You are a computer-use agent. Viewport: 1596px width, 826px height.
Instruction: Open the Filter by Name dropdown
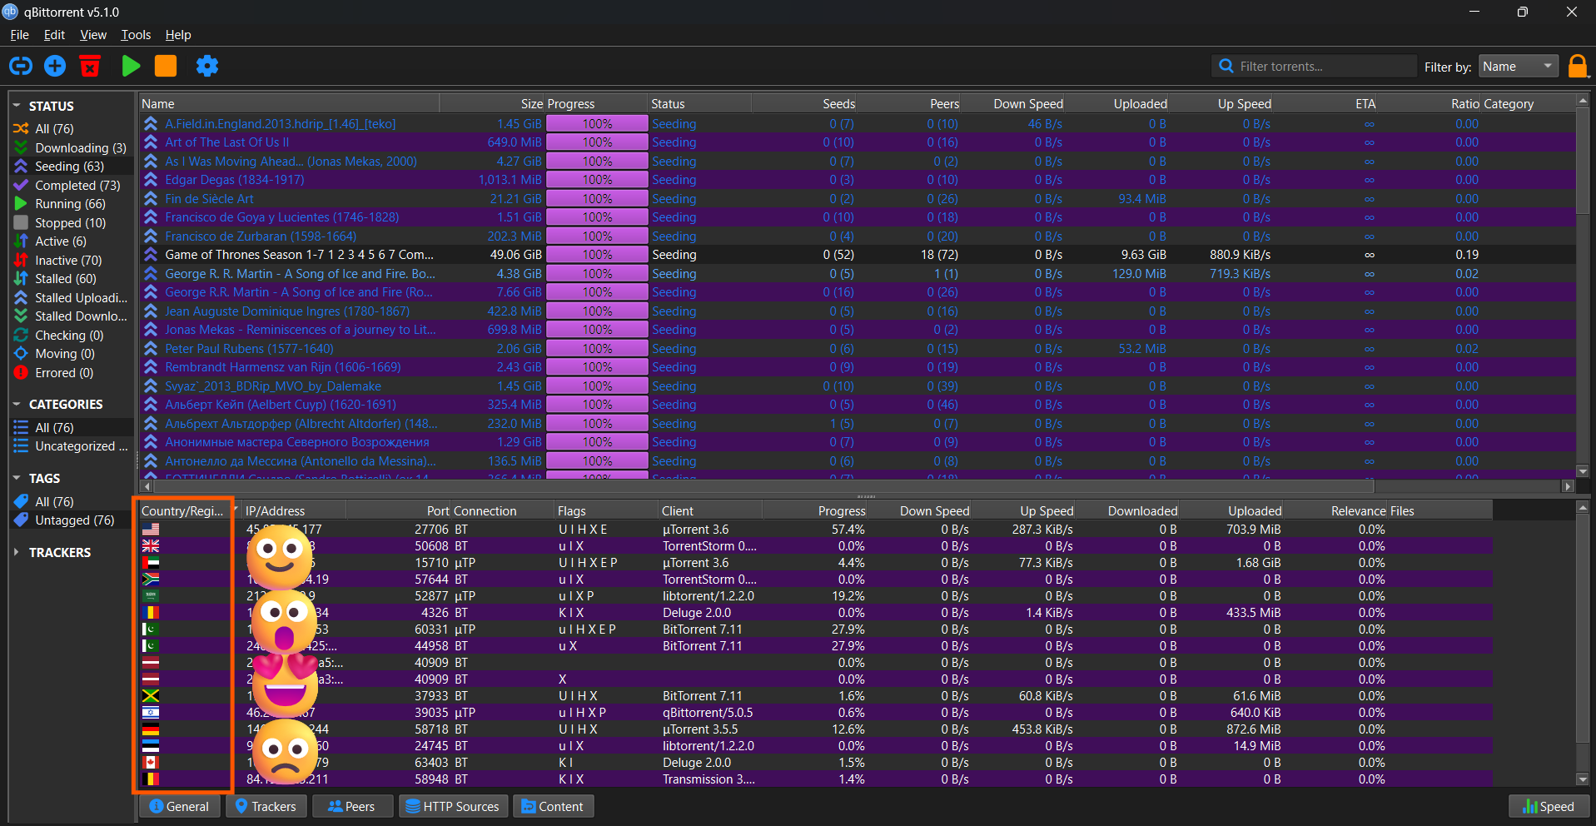(x=1518, y=67)
